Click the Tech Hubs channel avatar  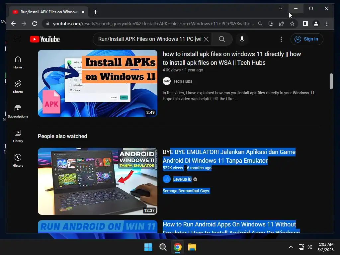click(x=167, y=81)
